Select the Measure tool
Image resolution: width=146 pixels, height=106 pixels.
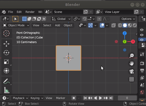coord(6,90)
